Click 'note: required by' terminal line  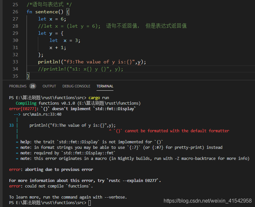tap(65, 153)
